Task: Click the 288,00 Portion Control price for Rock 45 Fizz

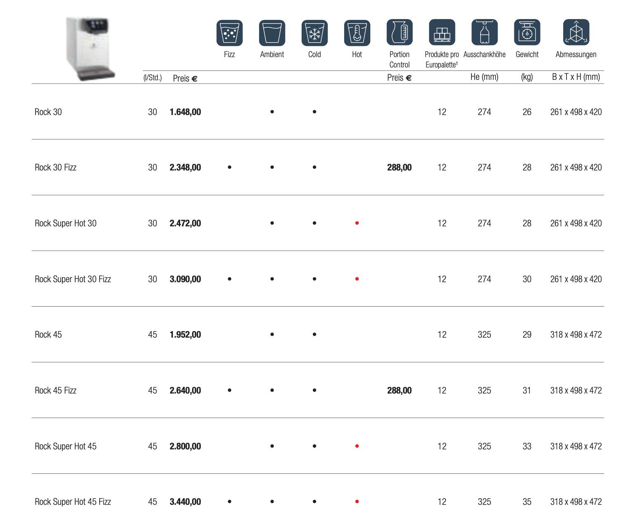Action: point(399,390)
